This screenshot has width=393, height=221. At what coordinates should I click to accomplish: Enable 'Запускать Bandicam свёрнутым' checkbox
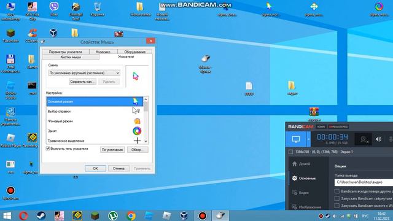337,198
